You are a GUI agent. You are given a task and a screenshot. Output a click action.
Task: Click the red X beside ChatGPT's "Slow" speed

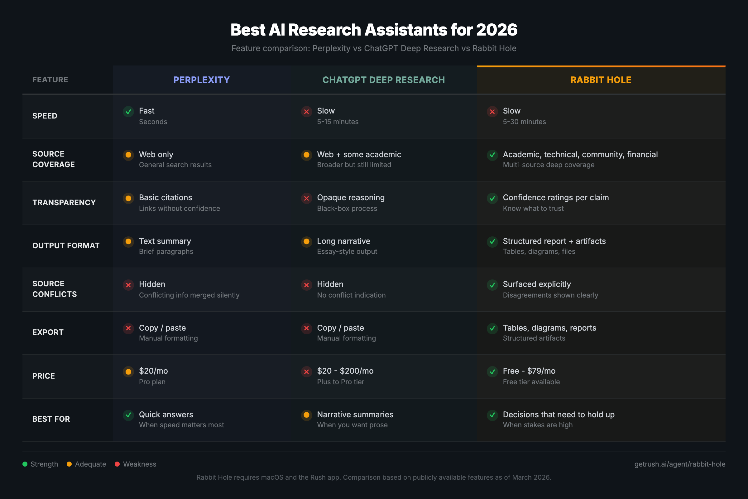pyautogui.click(x=306, y=112)
